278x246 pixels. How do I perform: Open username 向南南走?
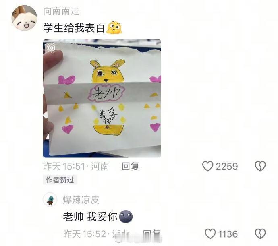click(61, 11)
